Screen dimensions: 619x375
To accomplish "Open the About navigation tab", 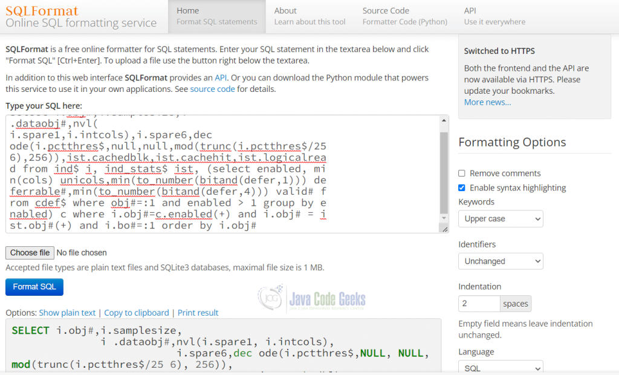I will pos(309,16).
